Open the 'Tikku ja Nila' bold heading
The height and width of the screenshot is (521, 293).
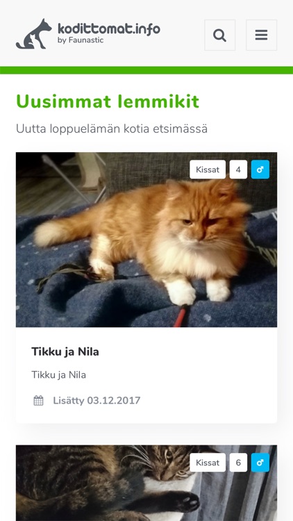[x=65, y=352]
